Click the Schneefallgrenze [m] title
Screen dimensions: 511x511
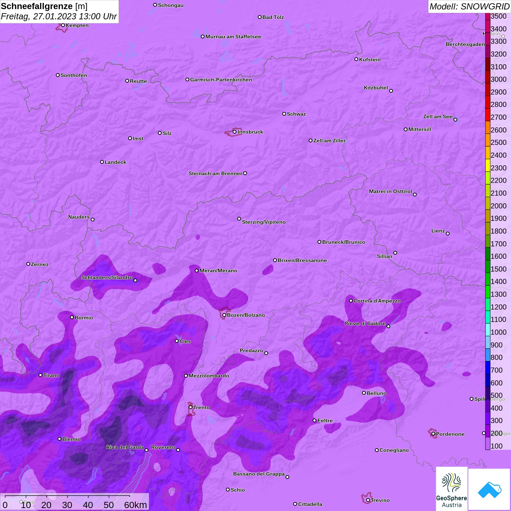(x=44, y=6)
